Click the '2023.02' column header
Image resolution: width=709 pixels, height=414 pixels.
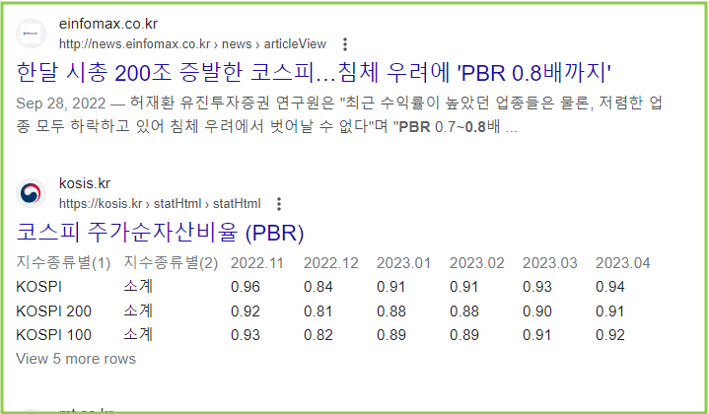tap(477, 263)
